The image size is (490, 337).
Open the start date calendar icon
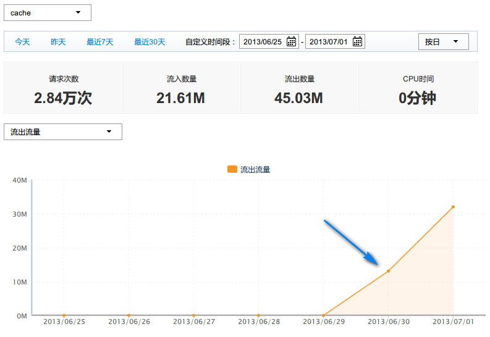291,41
